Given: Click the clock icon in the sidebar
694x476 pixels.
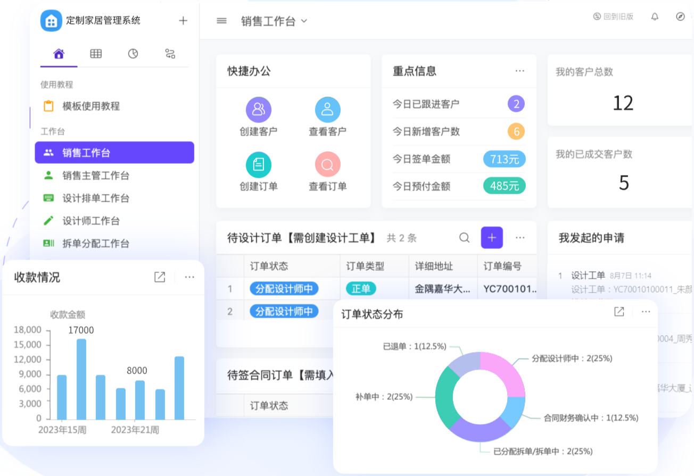Looking at the screenshot, I should 133,53.
